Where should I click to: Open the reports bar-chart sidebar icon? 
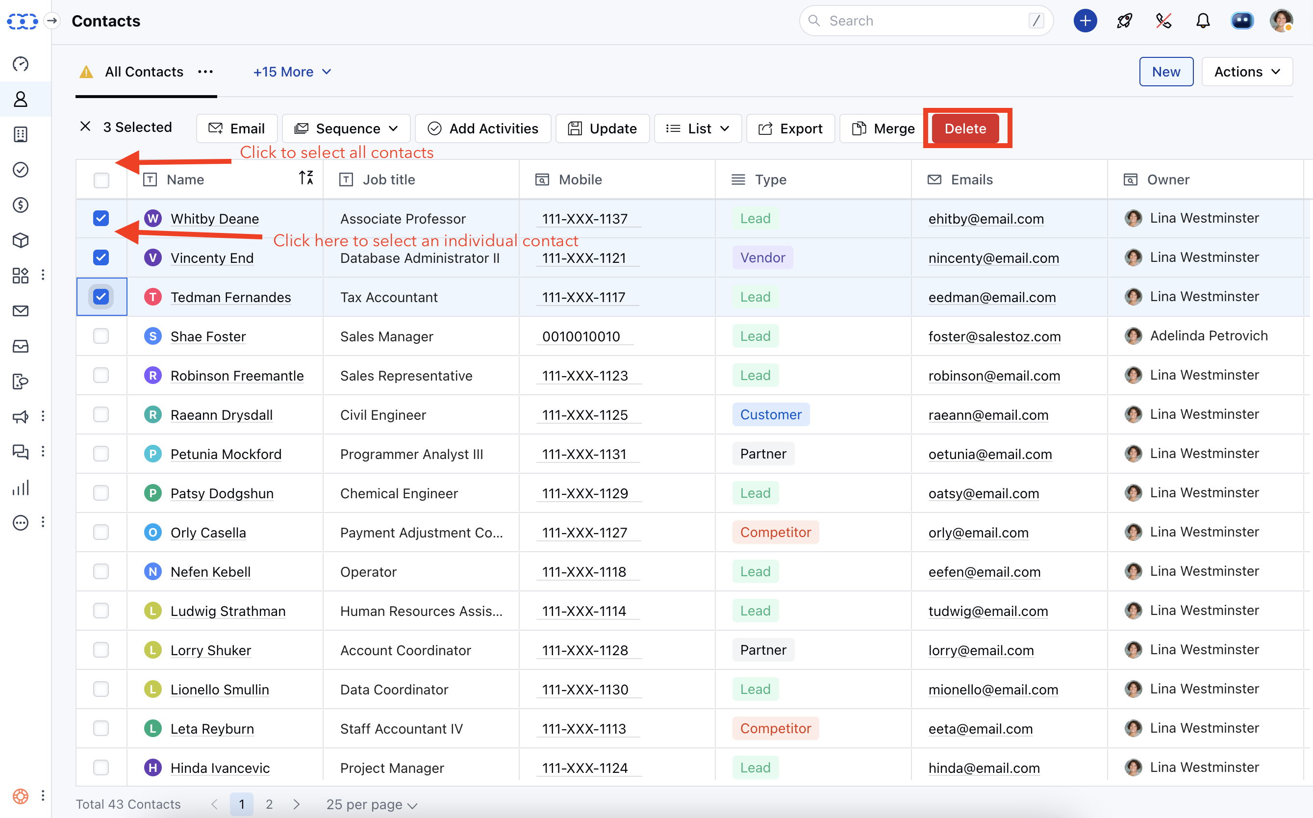21,487
